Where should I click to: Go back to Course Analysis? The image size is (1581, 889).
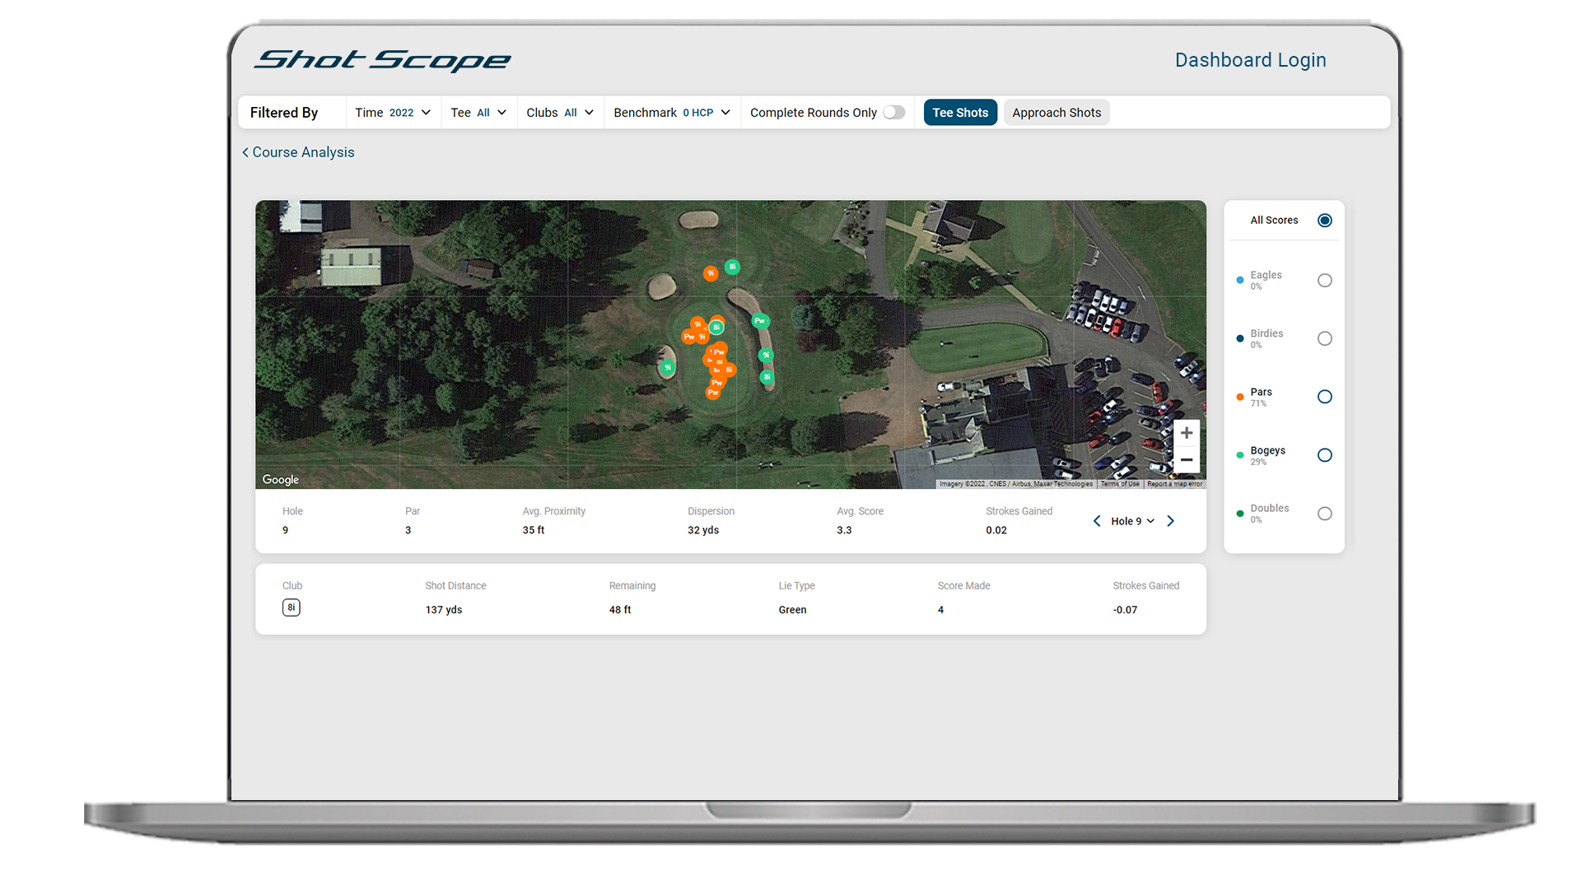(x=298, y=152)
